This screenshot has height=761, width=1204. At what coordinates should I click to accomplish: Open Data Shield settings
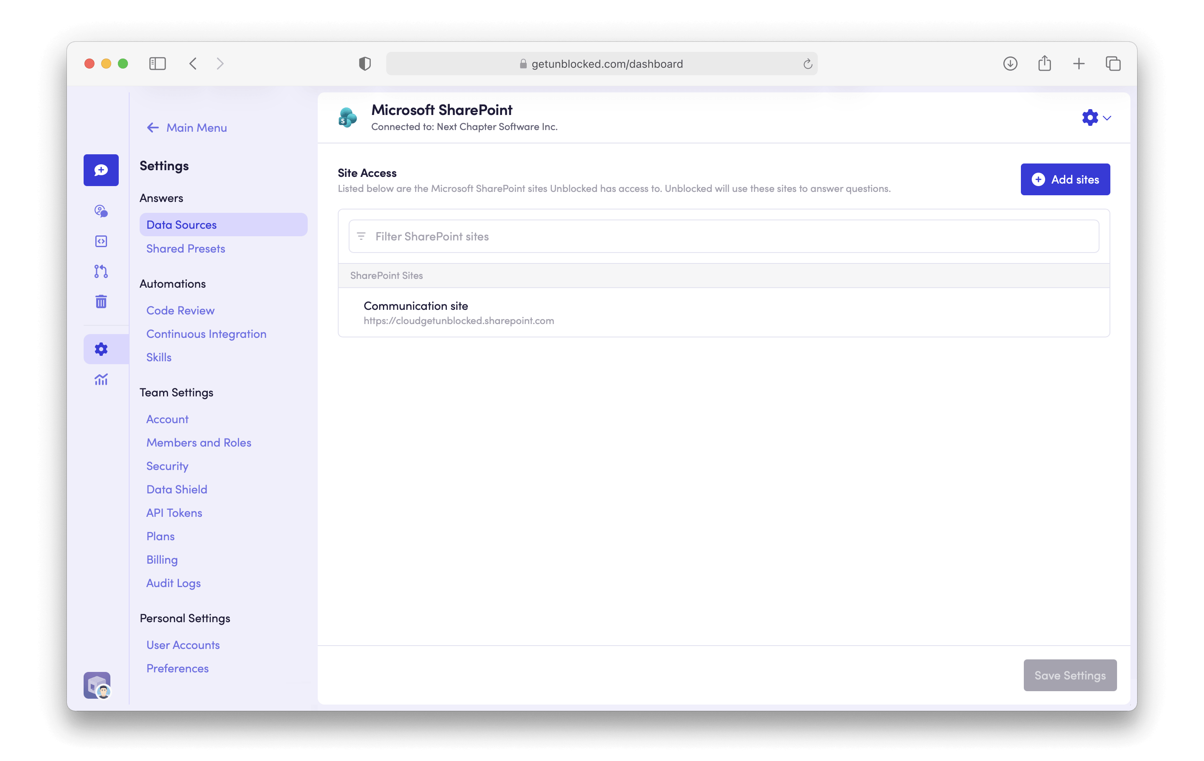pos(176,490)
